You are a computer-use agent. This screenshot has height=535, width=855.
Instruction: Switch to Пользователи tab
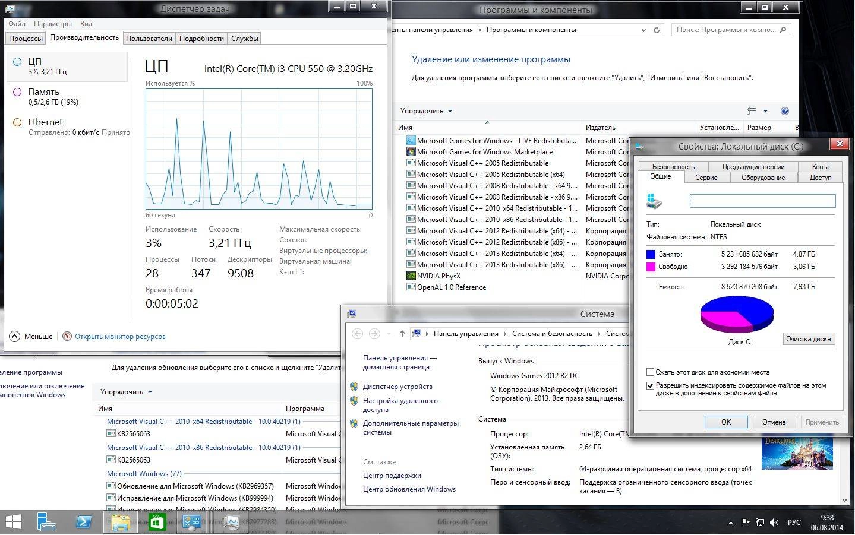[149, 39]
